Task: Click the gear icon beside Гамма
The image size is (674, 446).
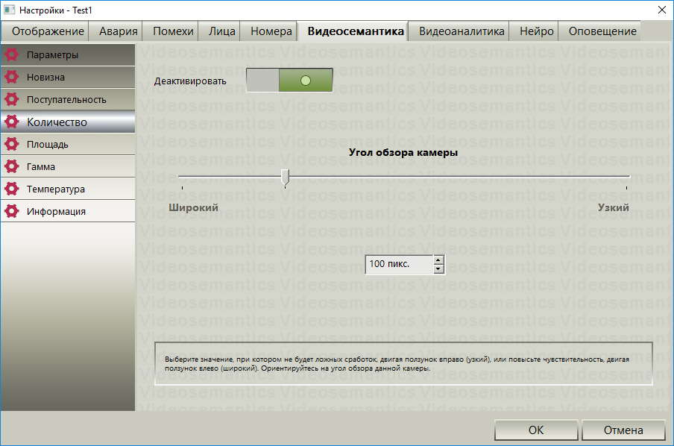Action: (12, 166)
